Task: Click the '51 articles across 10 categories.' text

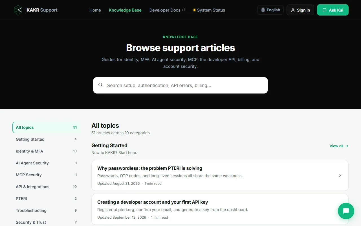Action: (121, 133)
